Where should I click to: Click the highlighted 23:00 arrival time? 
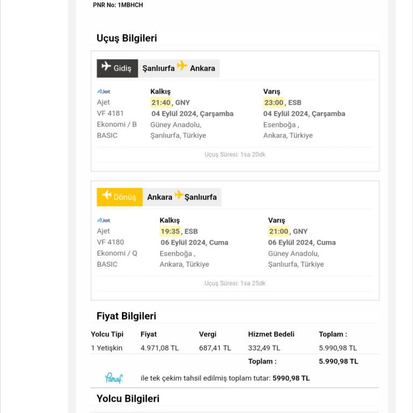click(274, 102)
